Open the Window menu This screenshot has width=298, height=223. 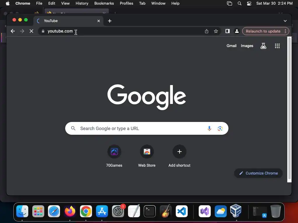coord(158,3)
